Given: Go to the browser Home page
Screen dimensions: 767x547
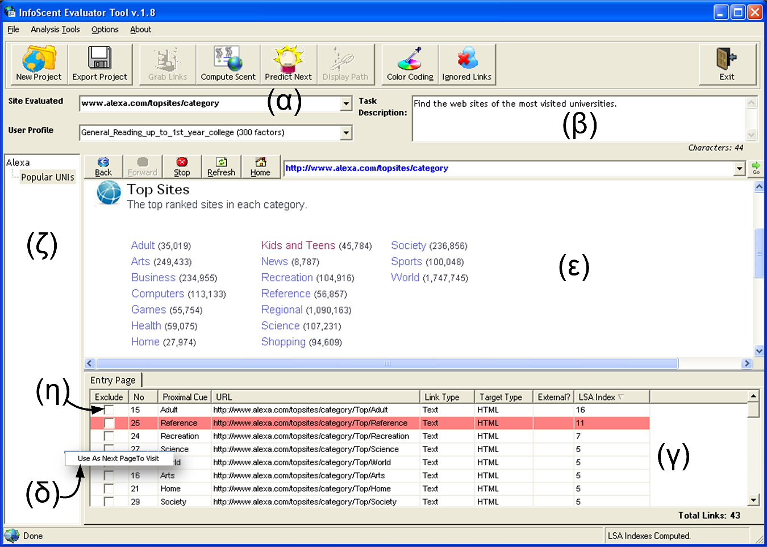Looking at the screenshot, I should (260, 167).
